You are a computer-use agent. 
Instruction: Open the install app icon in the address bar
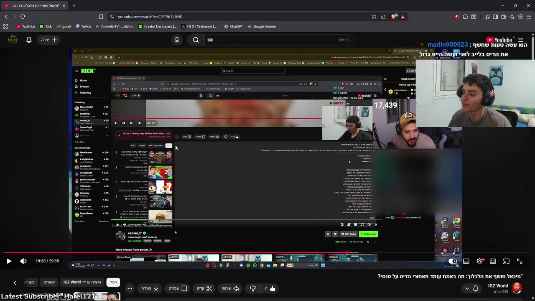click(374, 17)
